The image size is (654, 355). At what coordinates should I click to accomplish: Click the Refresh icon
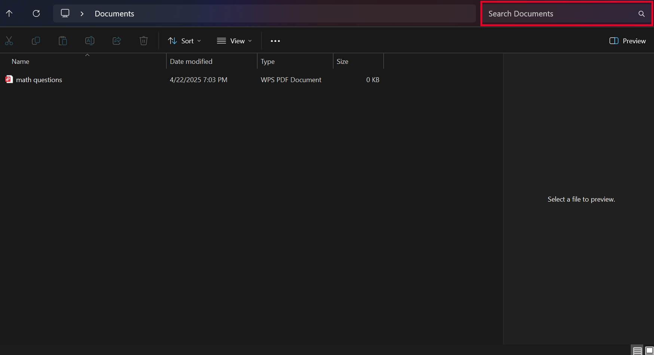tap(36, 13)
